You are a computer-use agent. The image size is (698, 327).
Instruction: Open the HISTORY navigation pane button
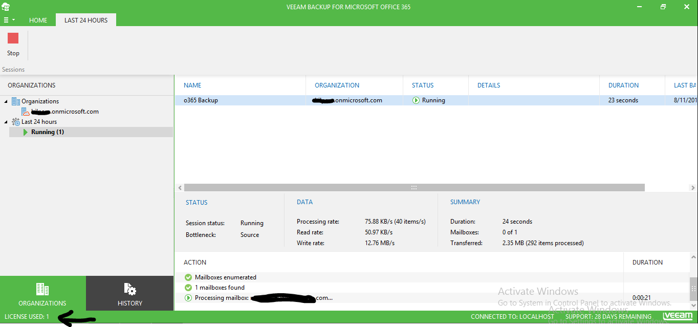click(x=130, y=294)
